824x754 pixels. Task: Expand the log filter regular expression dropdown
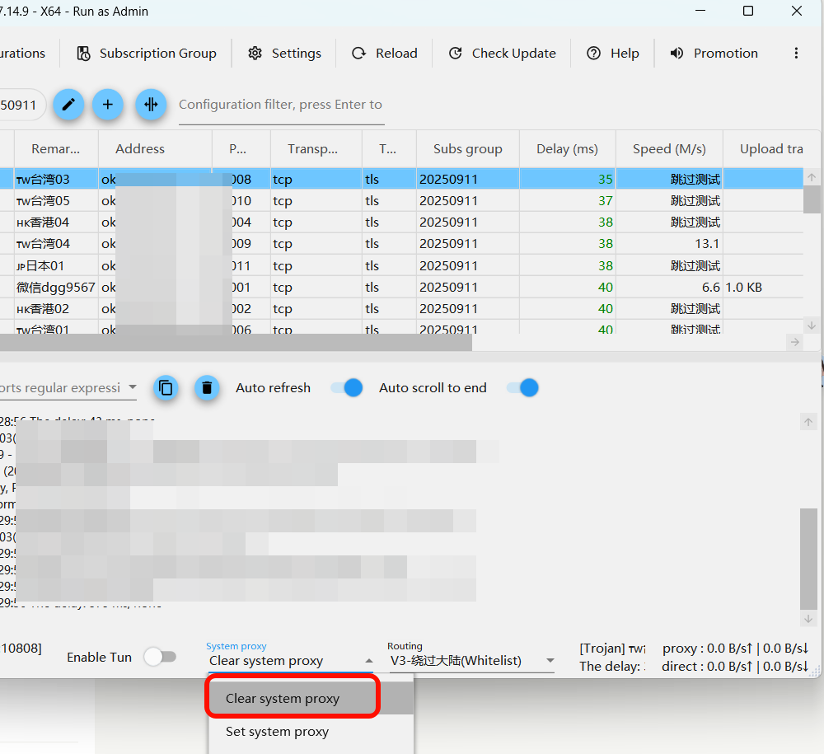132,388
